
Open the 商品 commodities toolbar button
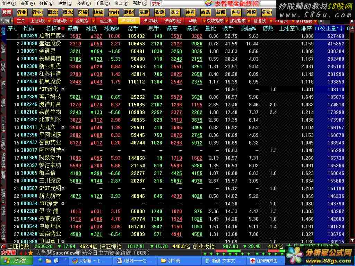[x=205, y=12]
